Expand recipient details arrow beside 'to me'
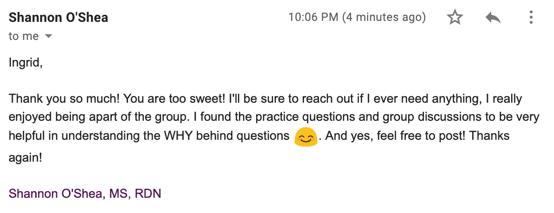This screenshot has width=554, height=213. coord(48,37)
